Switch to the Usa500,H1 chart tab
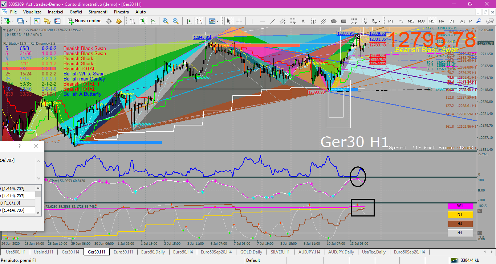The height and width of the screenshot is (264, 496). tap(15, 252)
